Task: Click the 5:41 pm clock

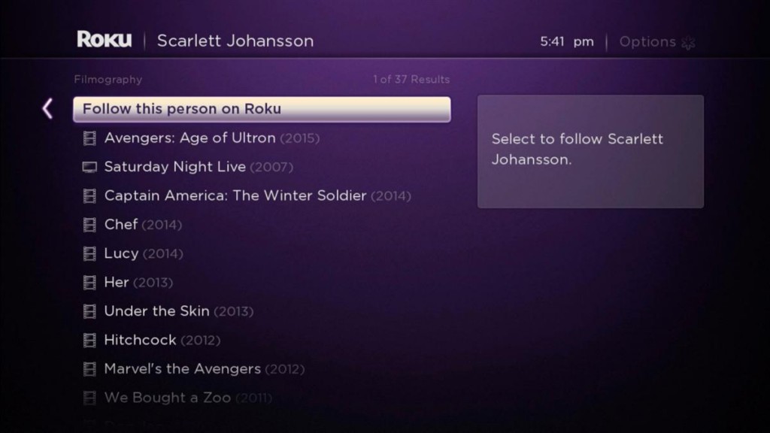Action: 566,42
